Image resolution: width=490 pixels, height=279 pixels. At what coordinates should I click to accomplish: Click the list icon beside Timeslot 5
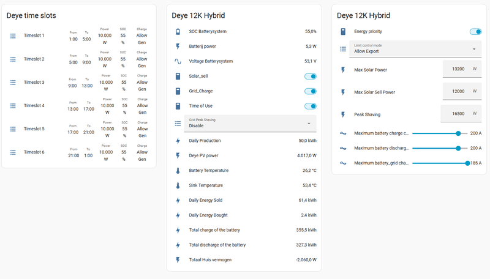pyautogui.click(x=12, y=129)
